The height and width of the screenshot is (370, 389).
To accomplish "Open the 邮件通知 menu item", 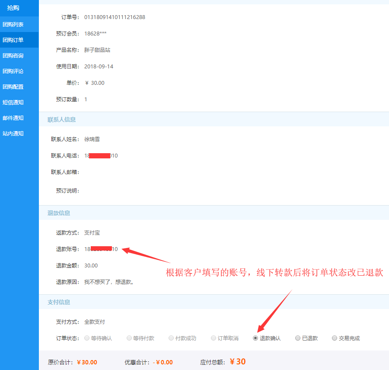I will click(x=13, y=118).
